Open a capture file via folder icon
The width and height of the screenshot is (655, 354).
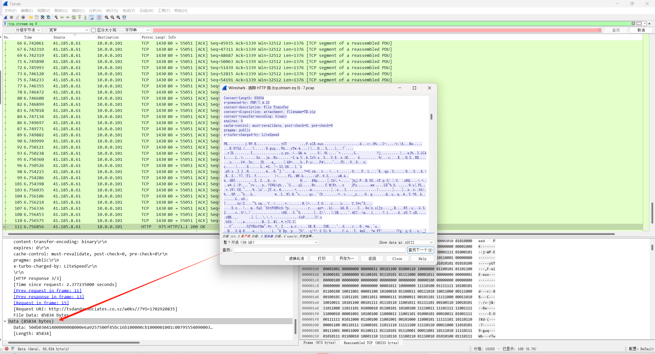(31, 17)
